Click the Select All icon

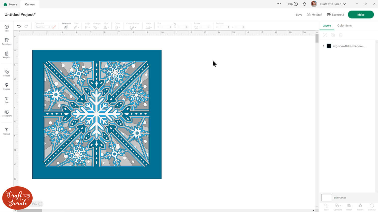point(66,27)
